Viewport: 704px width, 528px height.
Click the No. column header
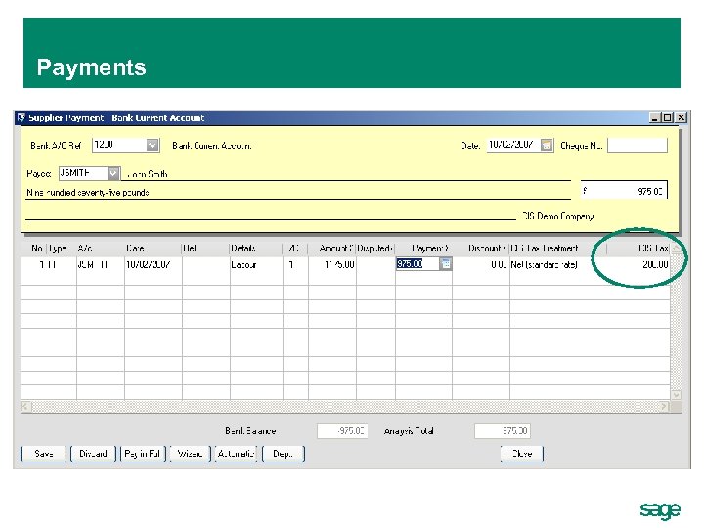click(x=33, y=248)
